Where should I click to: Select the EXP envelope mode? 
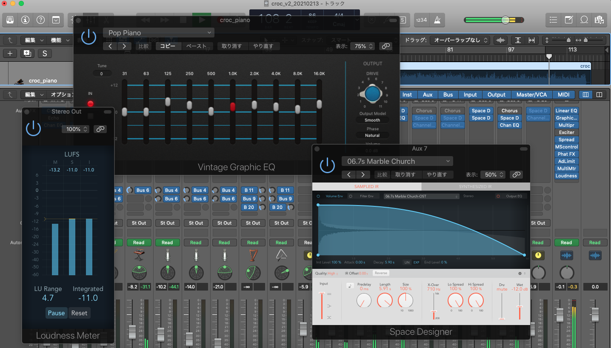coord(416,262)
